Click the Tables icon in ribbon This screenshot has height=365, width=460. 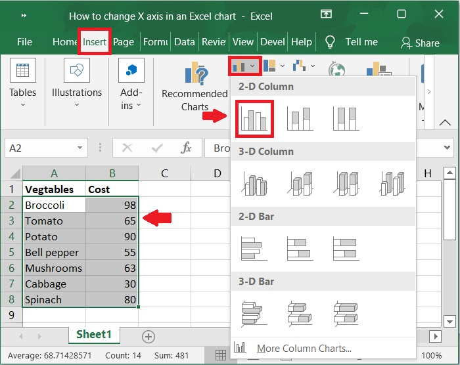point(23,70)
